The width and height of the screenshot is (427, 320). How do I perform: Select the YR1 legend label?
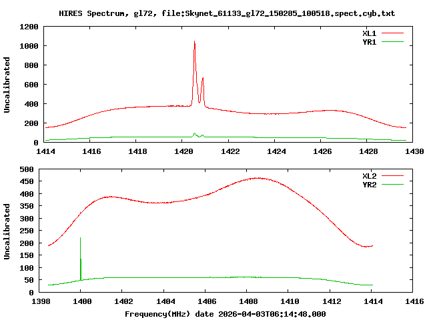[369, 42]
